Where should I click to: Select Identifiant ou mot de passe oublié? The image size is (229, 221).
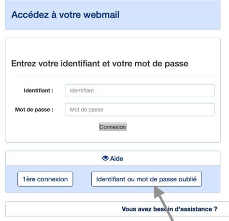click(146, 179)
